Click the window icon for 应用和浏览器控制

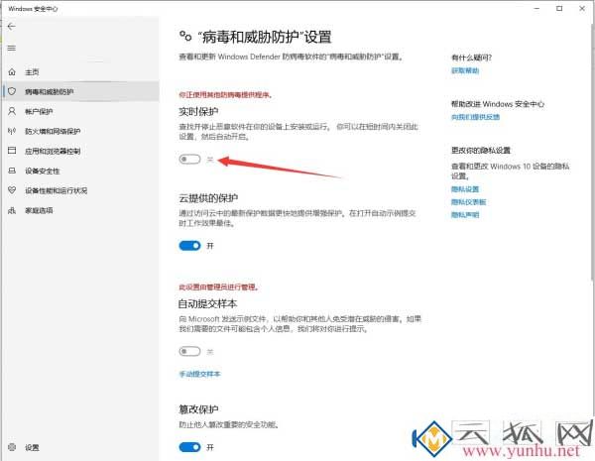point(12,151)
